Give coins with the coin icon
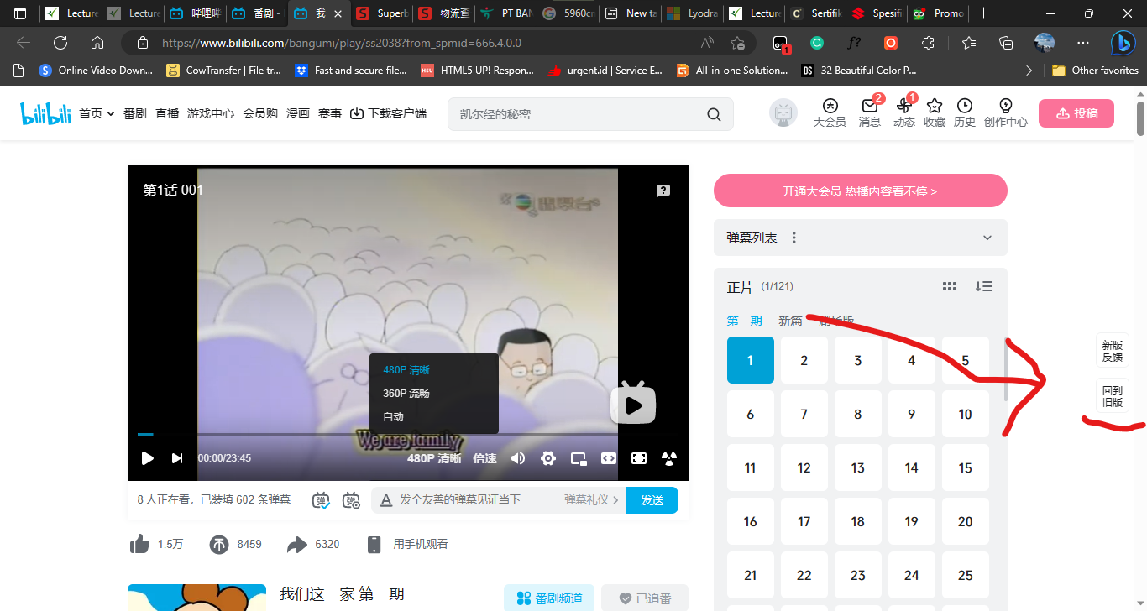Viewport: 1147px width, 611px height. coord(218,544)
